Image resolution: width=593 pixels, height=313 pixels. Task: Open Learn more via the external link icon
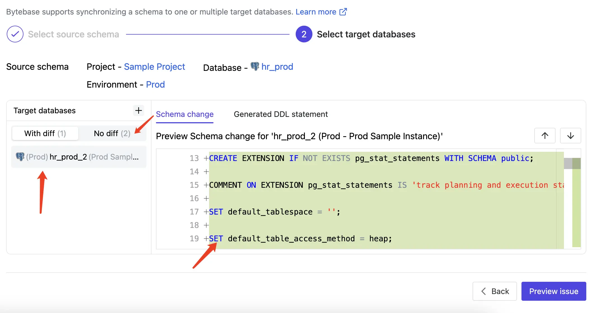tap(343, 12)
